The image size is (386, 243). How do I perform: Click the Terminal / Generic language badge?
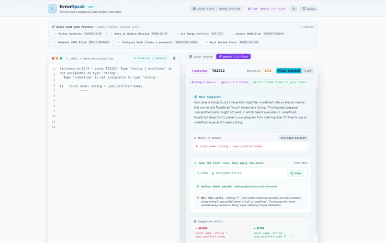pos(150,58)
